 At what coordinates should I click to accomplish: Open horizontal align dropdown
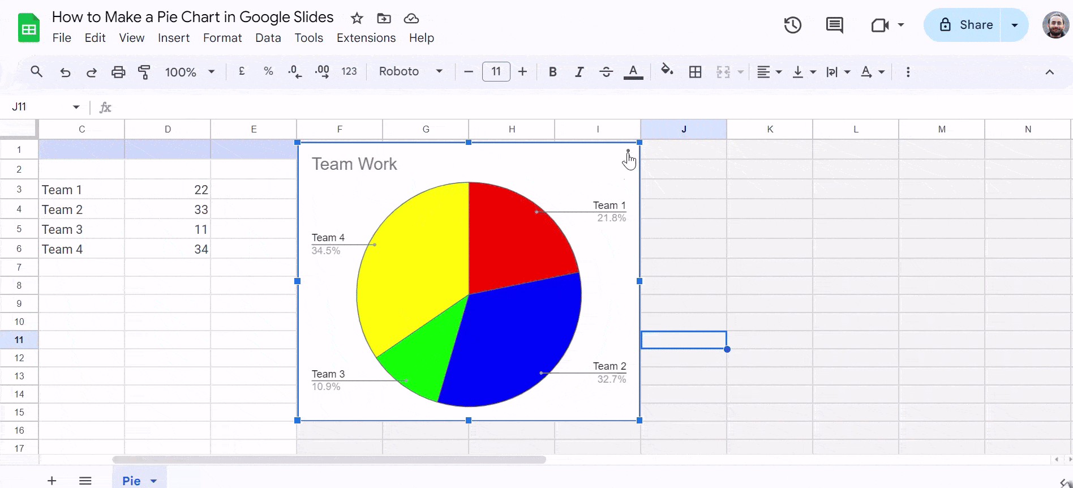(770, 72)
